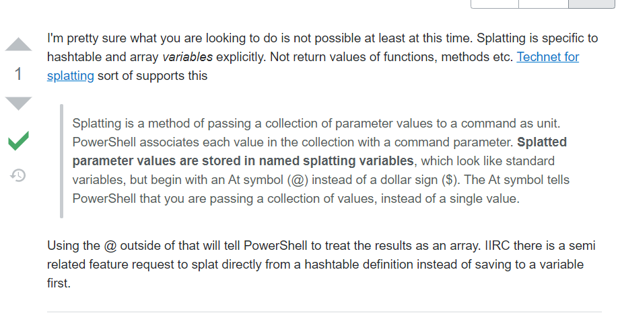
Task: Click "Splatting is a method" quote sentence
Action: 316,124
